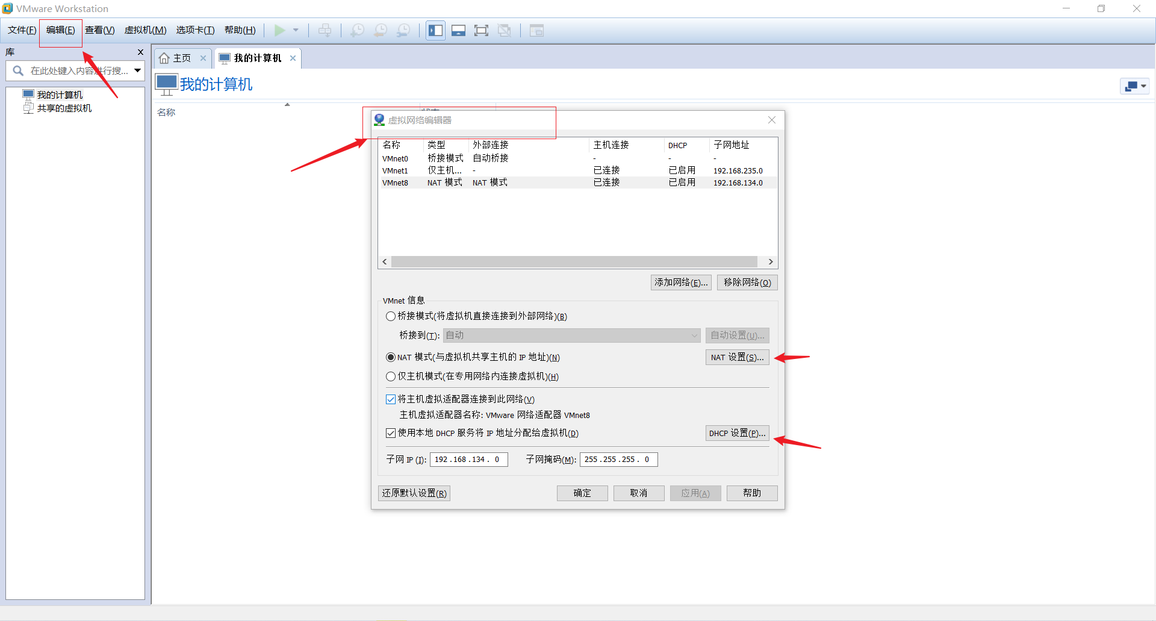
Task: Select the 仅主机模式 radio button
Action: pos(391,376)
